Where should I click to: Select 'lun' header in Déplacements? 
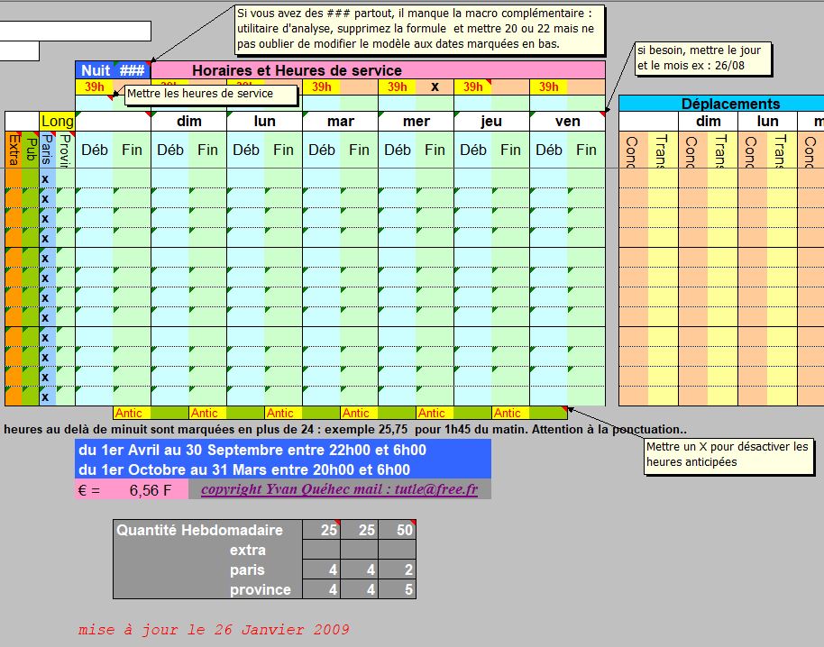point(768,122)
